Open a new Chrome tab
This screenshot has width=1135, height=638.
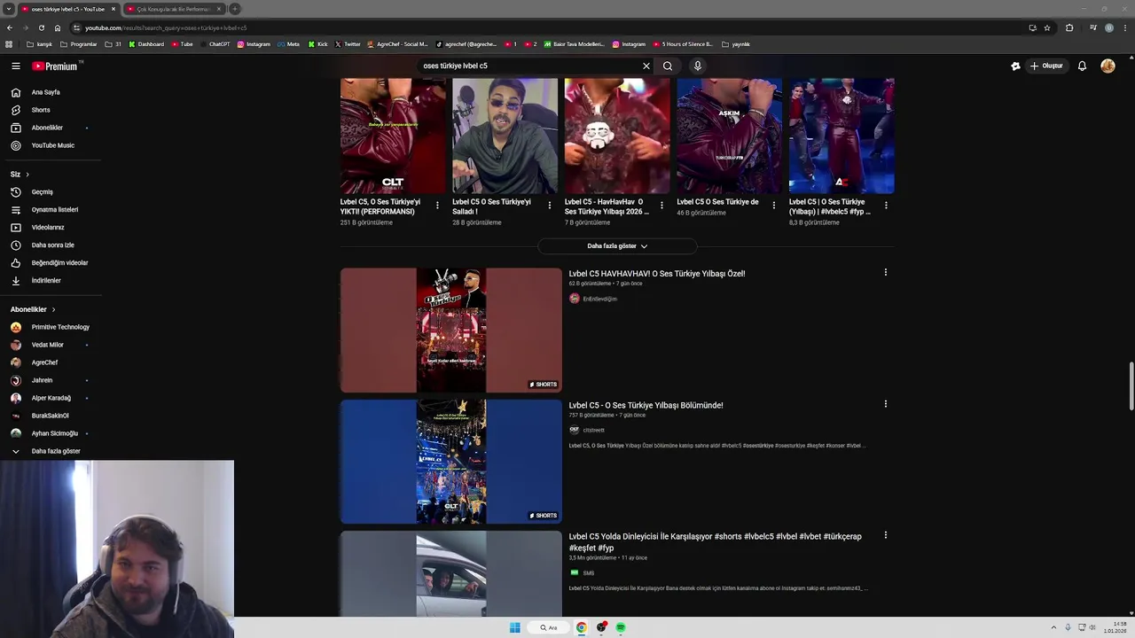pos(235,9)
